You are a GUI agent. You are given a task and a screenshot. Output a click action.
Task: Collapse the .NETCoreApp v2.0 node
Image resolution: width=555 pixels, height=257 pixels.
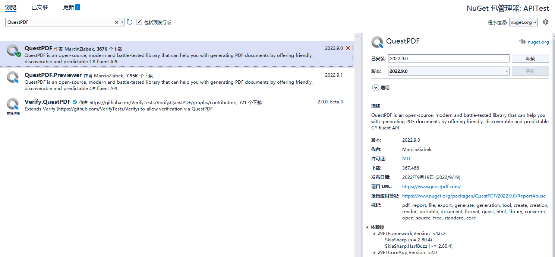(x=374, y=253)
